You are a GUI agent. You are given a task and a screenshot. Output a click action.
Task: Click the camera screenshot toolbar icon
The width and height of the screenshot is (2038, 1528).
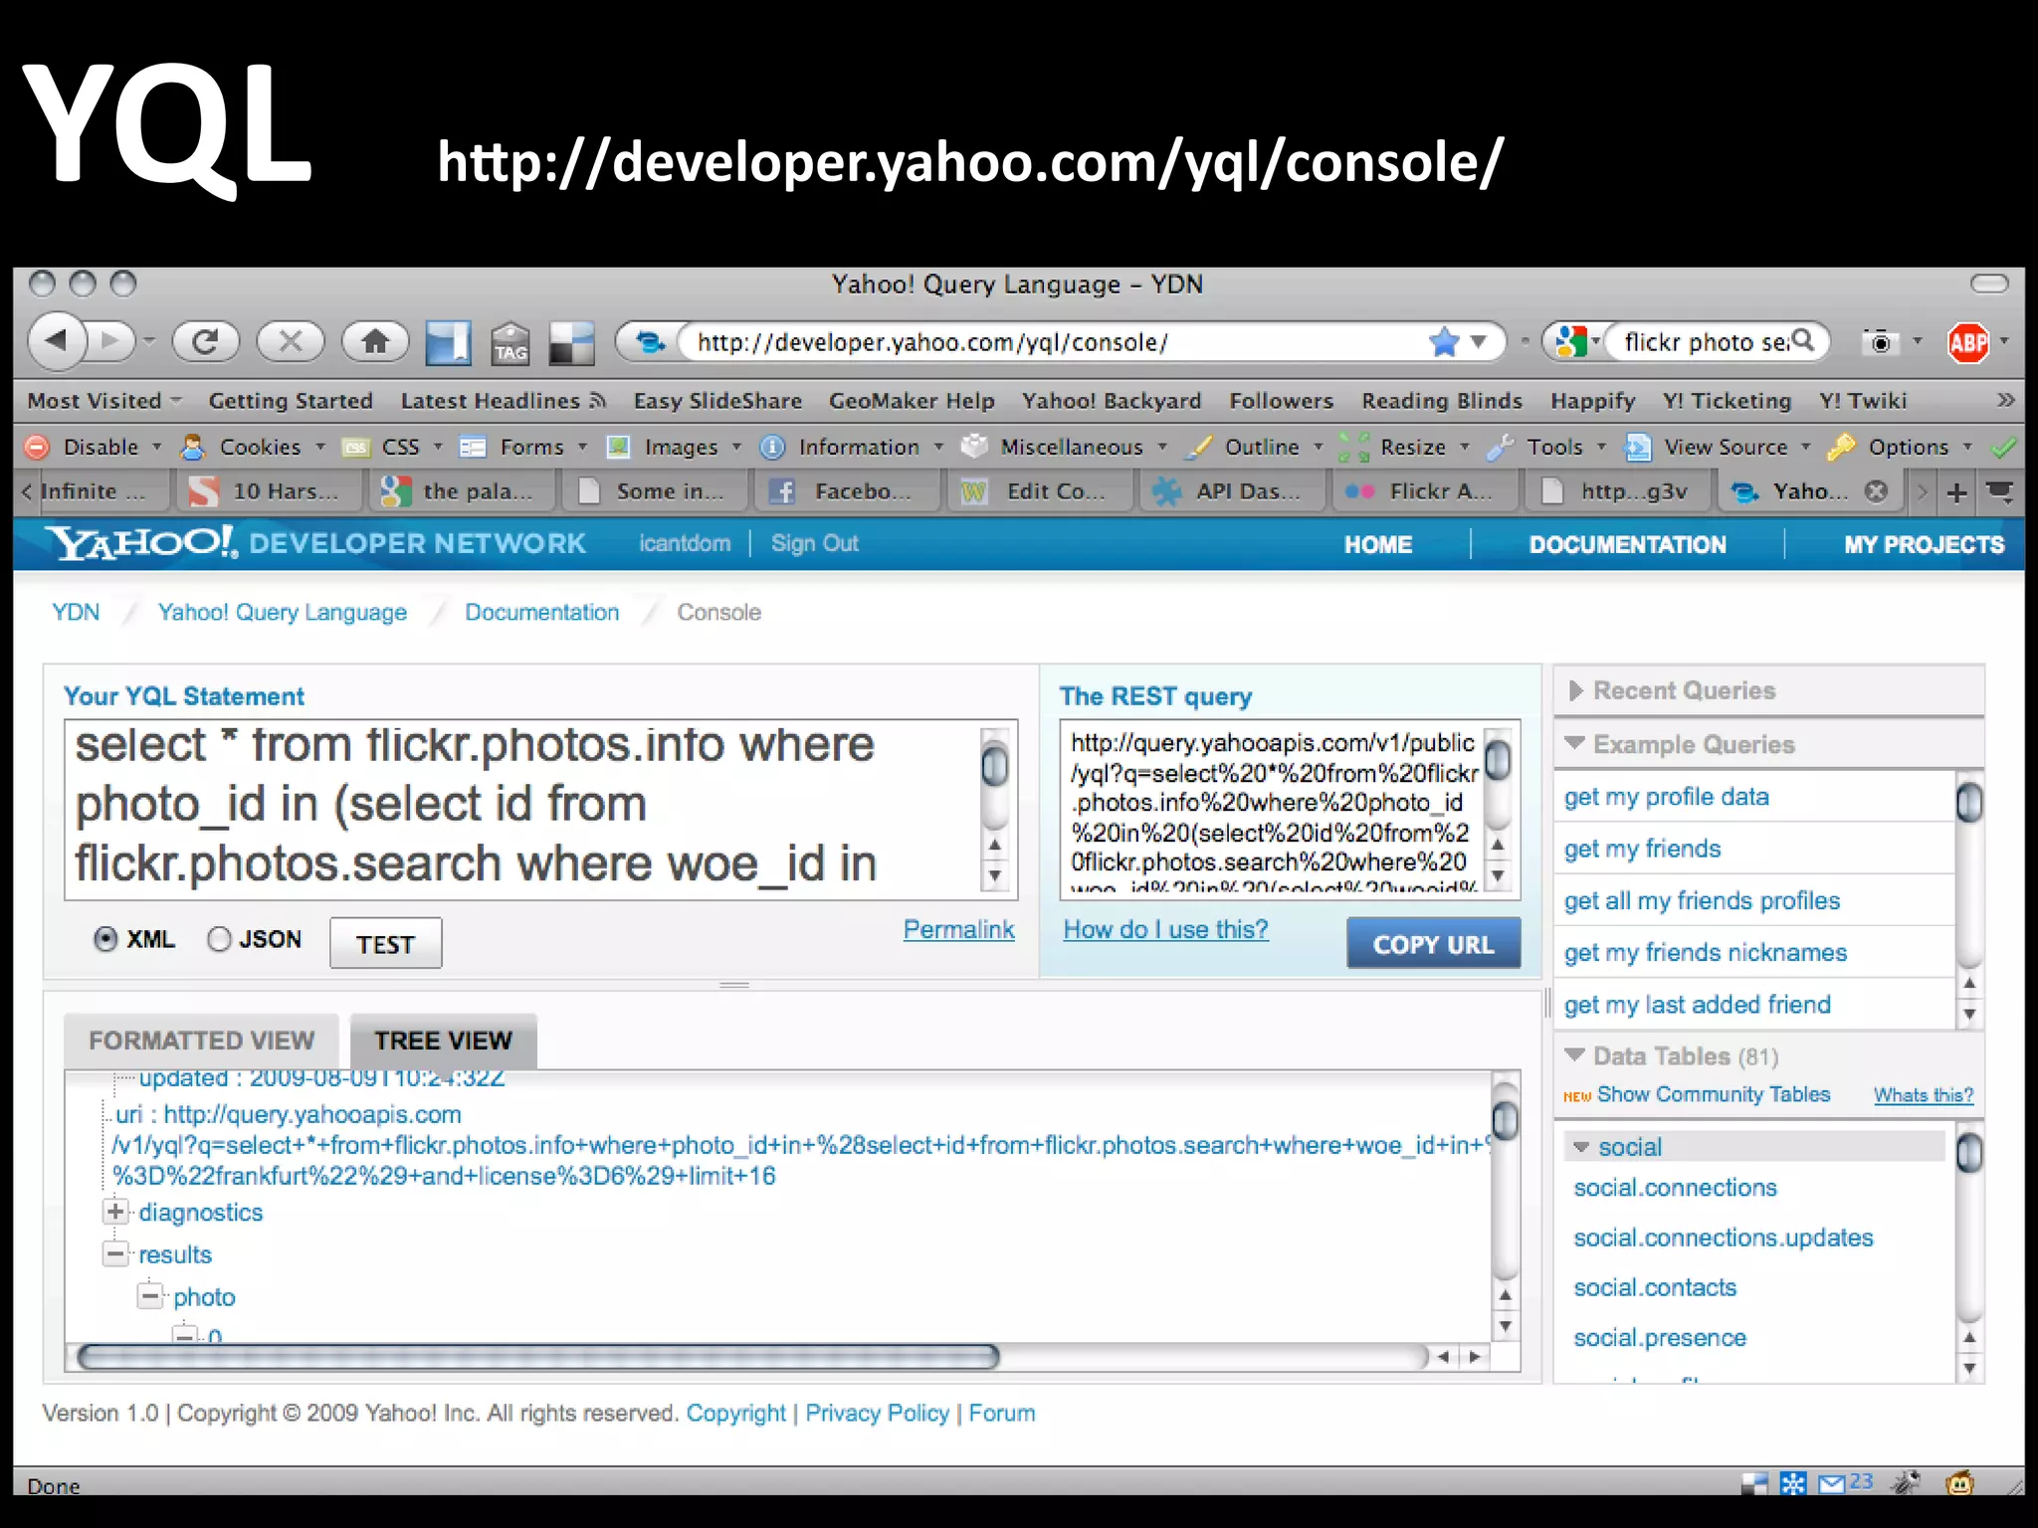tap(1879, 342)
